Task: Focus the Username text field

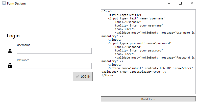Action: pos(54,51)
